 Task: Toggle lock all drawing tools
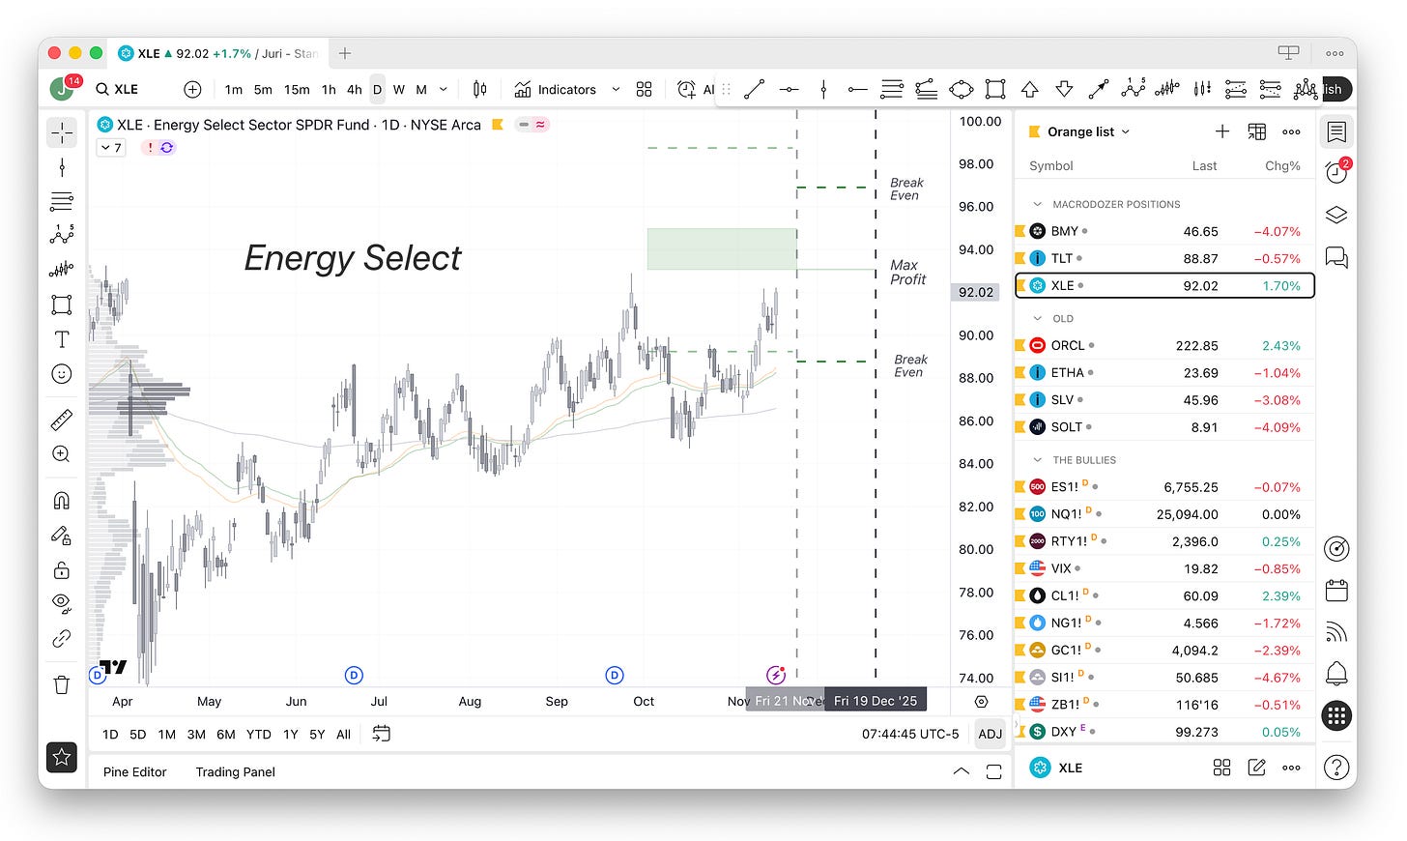point(62,569)
